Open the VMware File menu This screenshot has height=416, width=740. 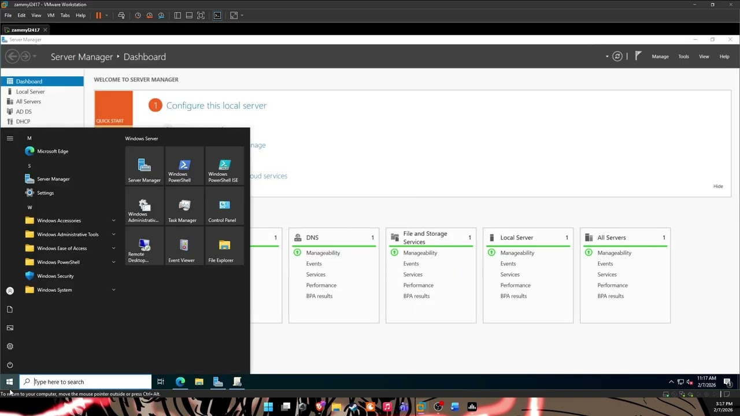coord(8,16)
